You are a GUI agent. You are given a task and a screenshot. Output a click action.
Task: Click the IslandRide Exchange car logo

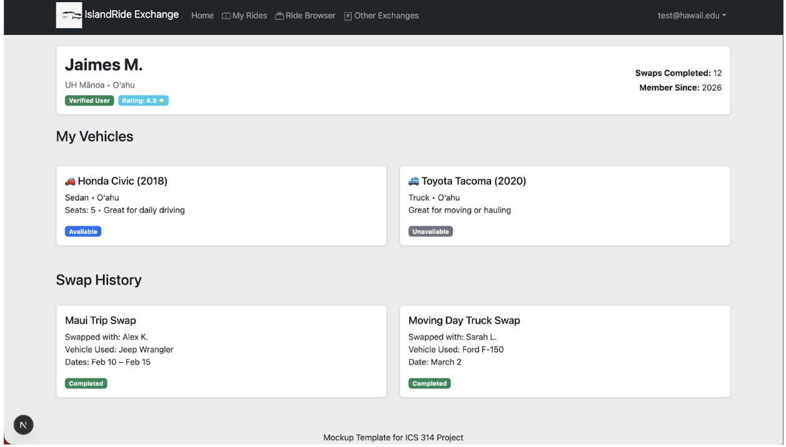tap(69, 15)
